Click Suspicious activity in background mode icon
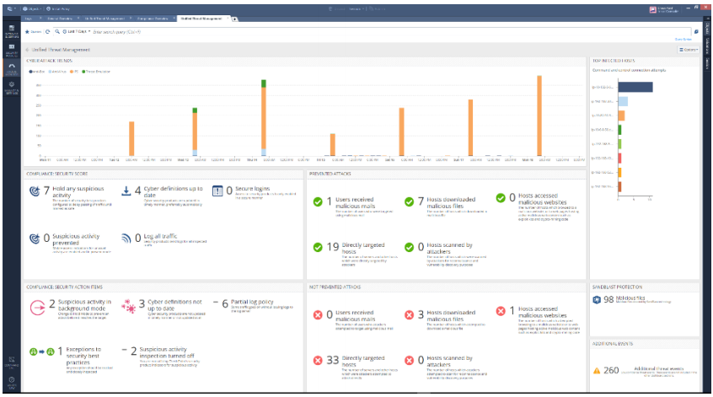713x397 pixels. tap(37, 308)
